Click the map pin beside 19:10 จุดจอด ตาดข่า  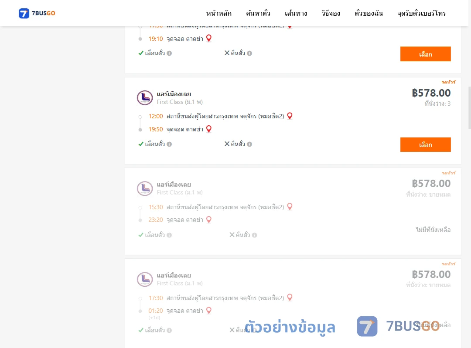(x=209, y=38)
